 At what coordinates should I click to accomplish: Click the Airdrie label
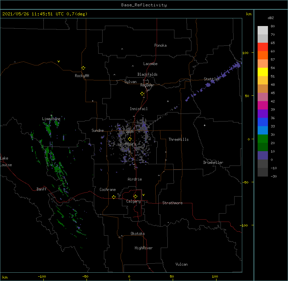pos(135,179)
